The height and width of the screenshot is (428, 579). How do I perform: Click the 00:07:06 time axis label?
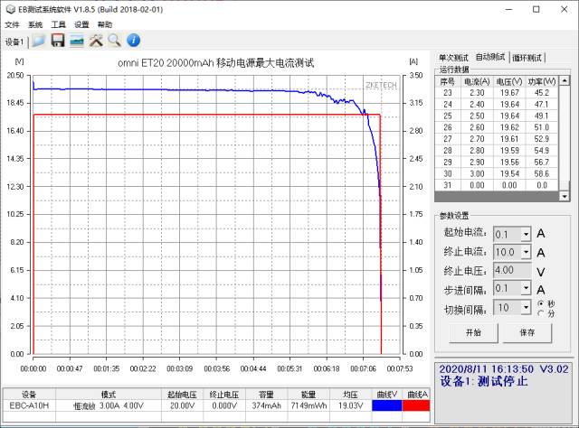pyautogui.click(x=363, y=368)
